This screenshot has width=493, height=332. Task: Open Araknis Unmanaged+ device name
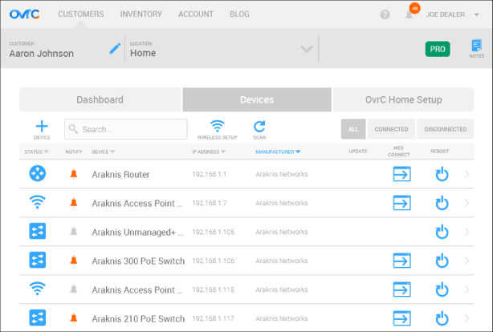138,232
